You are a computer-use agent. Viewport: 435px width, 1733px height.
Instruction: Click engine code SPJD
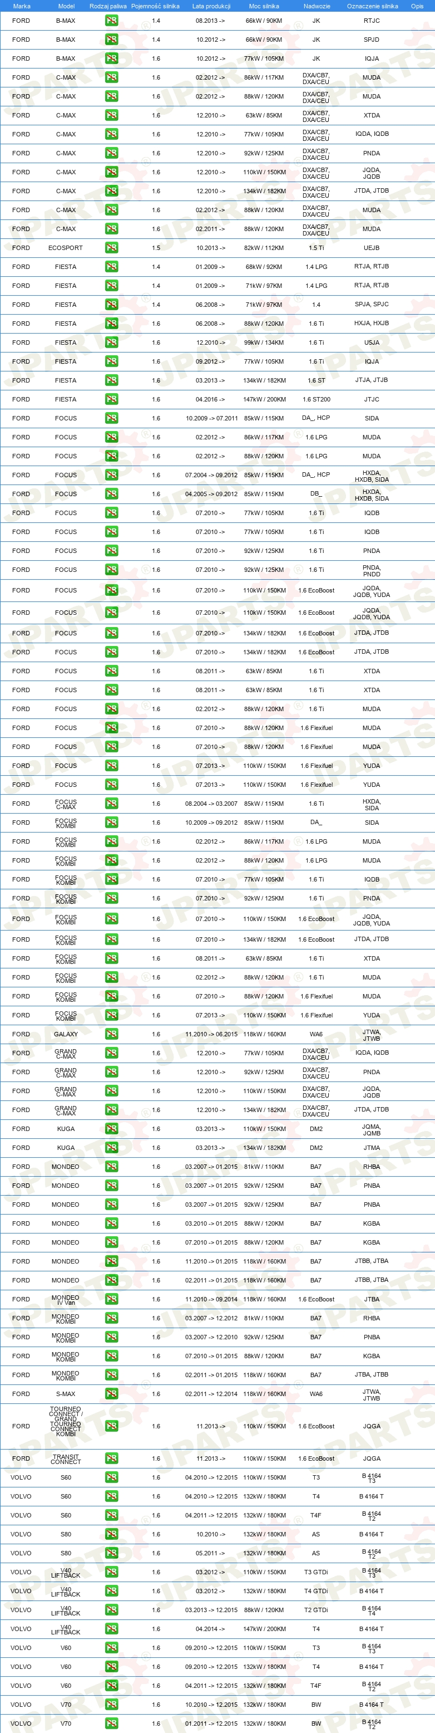[x=372, y=39]
